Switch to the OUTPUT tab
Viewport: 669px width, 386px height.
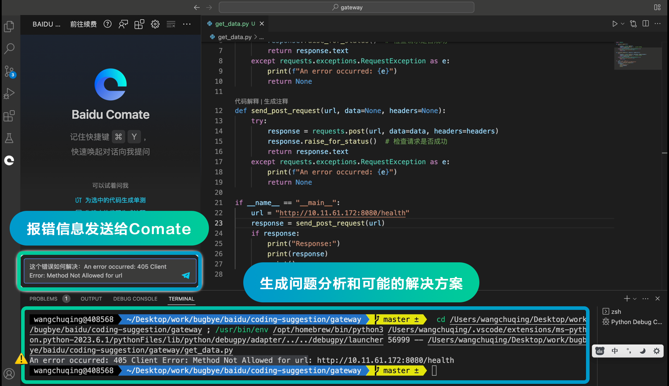click(x=91, y=298)
